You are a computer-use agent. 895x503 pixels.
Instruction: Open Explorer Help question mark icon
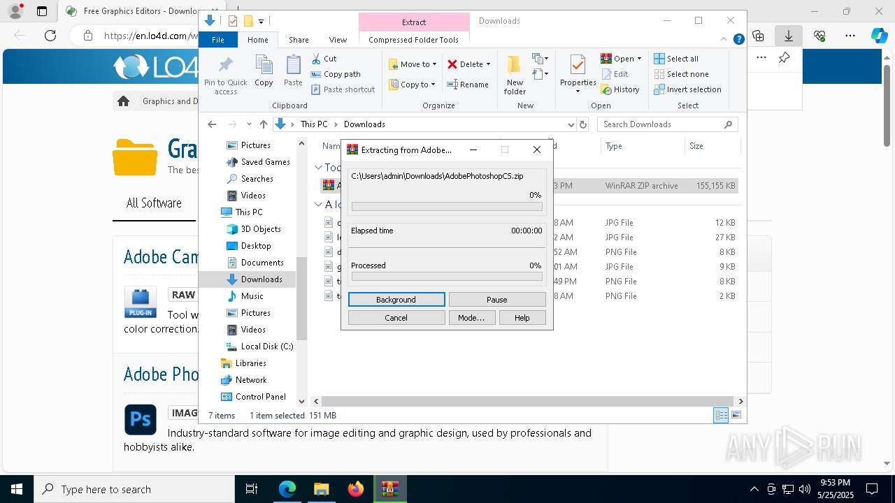pyautogui.click(x=738, y=40)
